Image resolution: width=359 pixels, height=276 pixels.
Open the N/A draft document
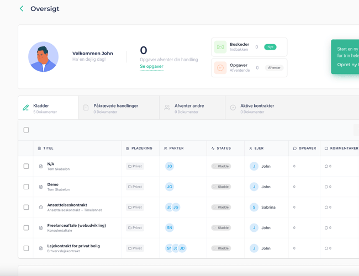pos(51,164)
